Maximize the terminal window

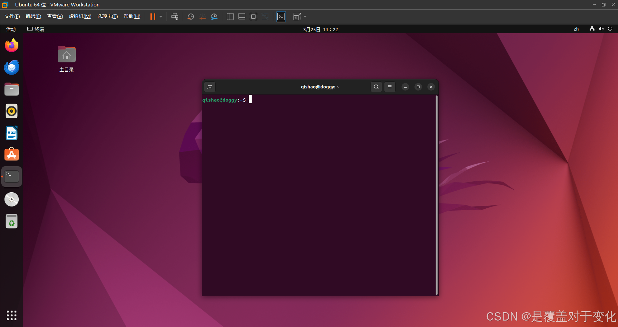[x=418, y=87]
